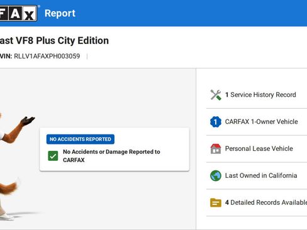Click the CARFAX logo in header
Viewport: 307px width, 230px height.
[x=18, y=13]
